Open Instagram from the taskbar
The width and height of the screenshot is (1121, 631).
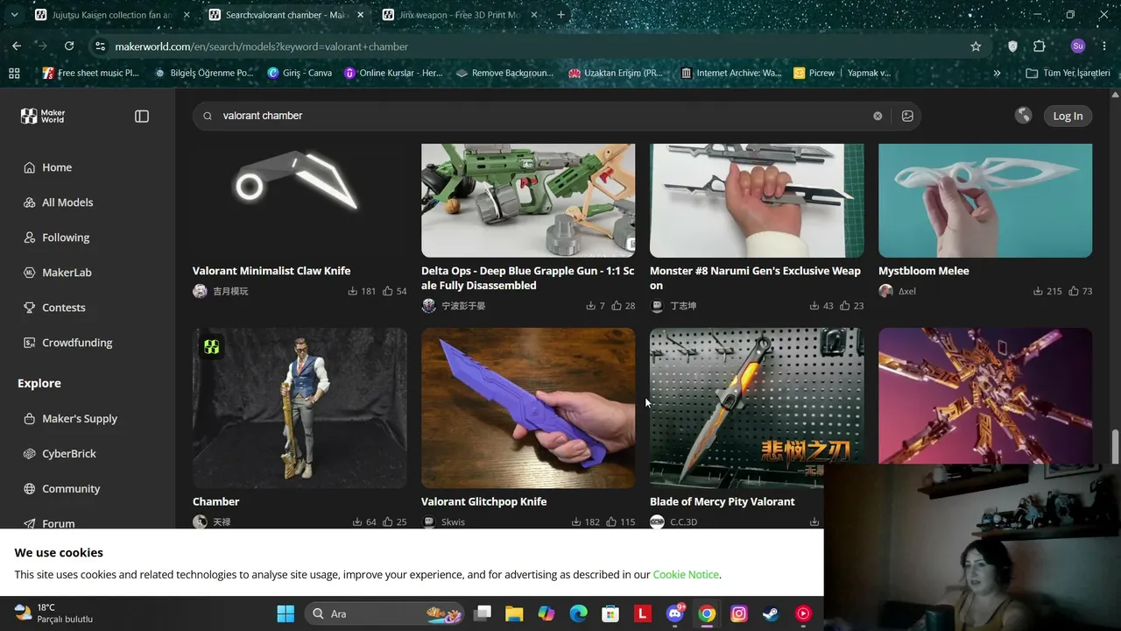739,613
